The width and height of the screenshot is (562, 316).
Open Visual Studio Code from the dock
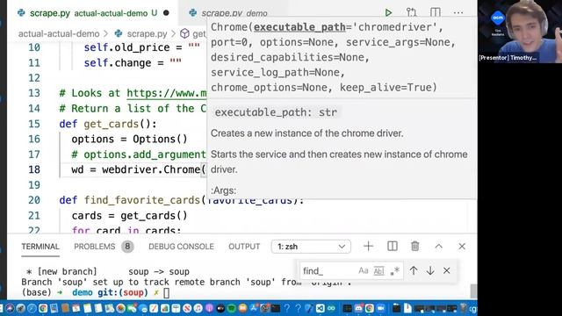[320, 308]
